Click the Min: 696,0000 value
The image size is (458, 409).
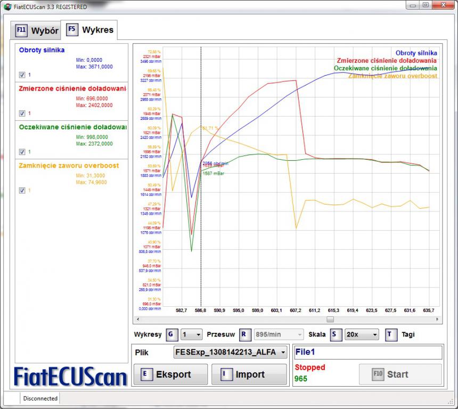tap(92, 99)
